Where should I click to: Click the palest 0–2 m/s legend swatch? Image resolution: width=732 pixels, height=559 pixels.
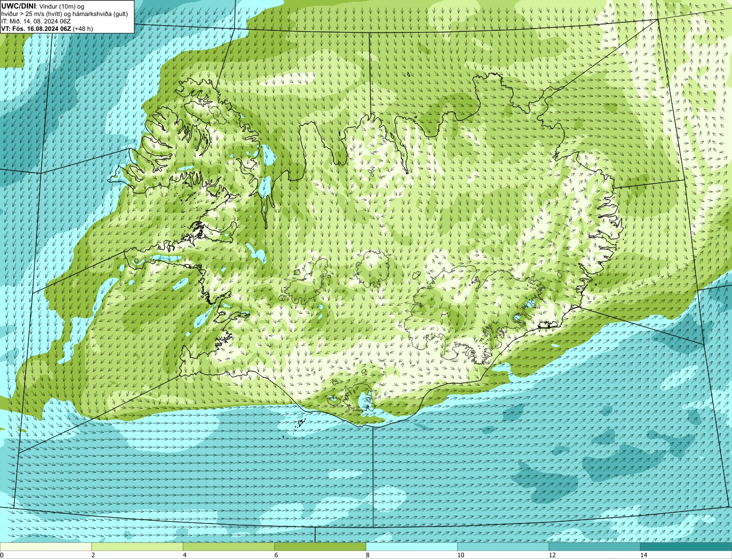46,547
